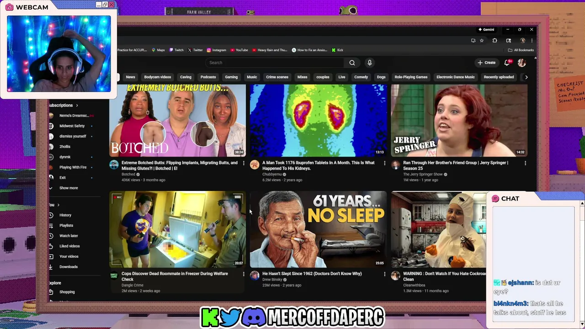Open the Playlists icon in sidebar
The width and height of the screenshot is (585, 329).
51,225
